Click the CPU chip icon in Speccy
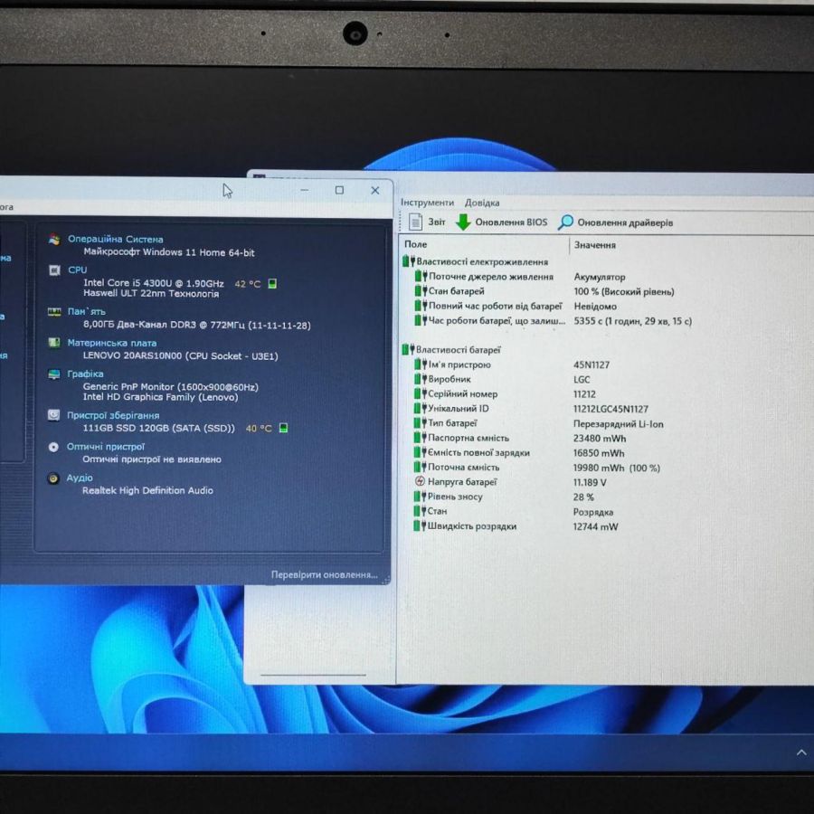 [x=54, y=270]
